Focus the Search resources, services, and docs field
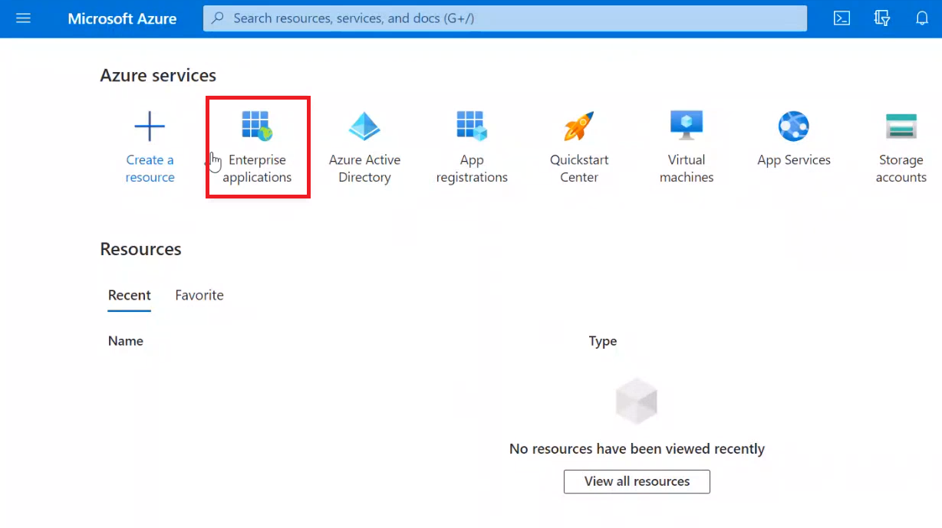This screenshot has width=942, height=528. [506, 18]
